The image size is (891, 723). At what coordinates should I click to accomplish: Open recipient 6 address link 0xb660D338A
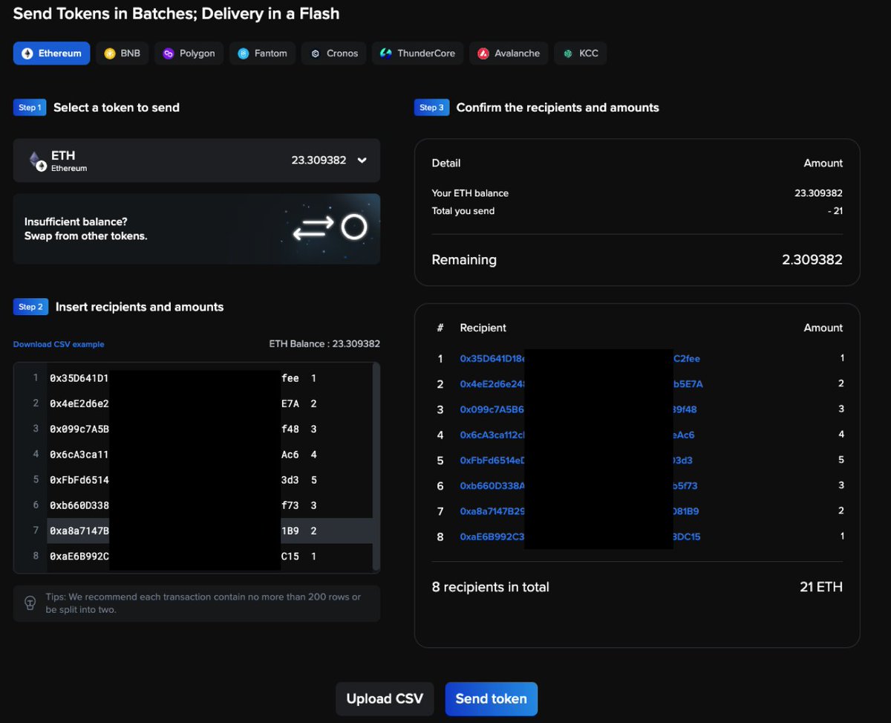pyautogui.click(x=578, y=486)
